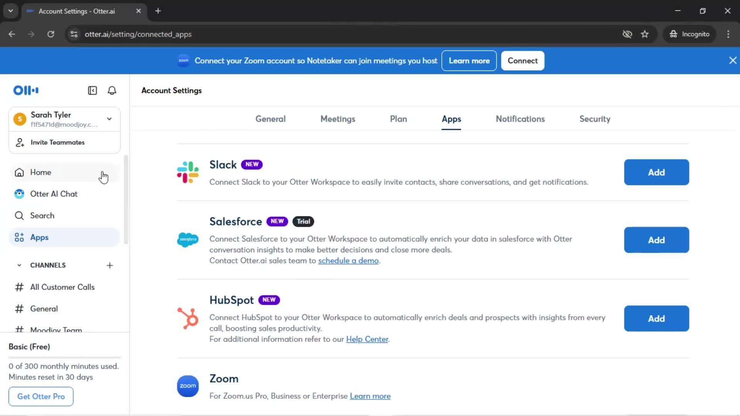Screen dimensions: 740x416
Task: Click the monthly minutes usage bar
Action: point(65,358)
